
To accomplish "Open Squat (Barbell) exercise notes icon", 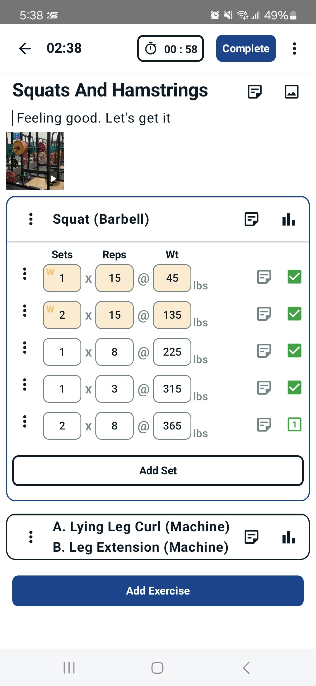I will pos(251,219).
